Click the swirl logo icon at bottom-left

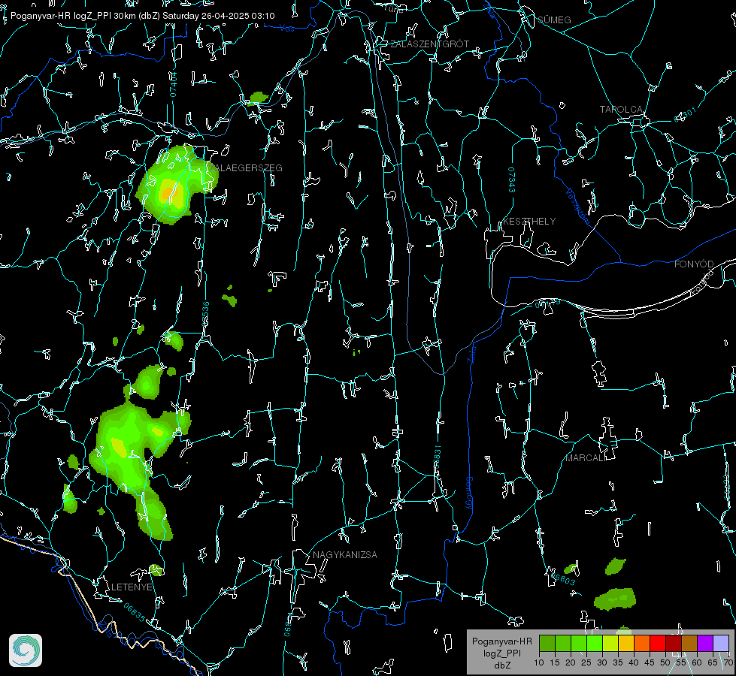click(x=26, y=650)
